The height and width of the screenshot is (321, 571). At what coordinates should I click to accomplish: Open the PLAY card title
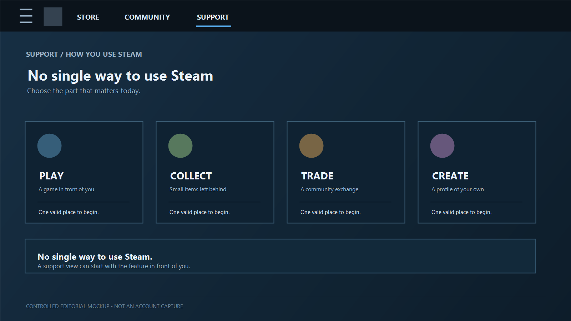[51, 176]
